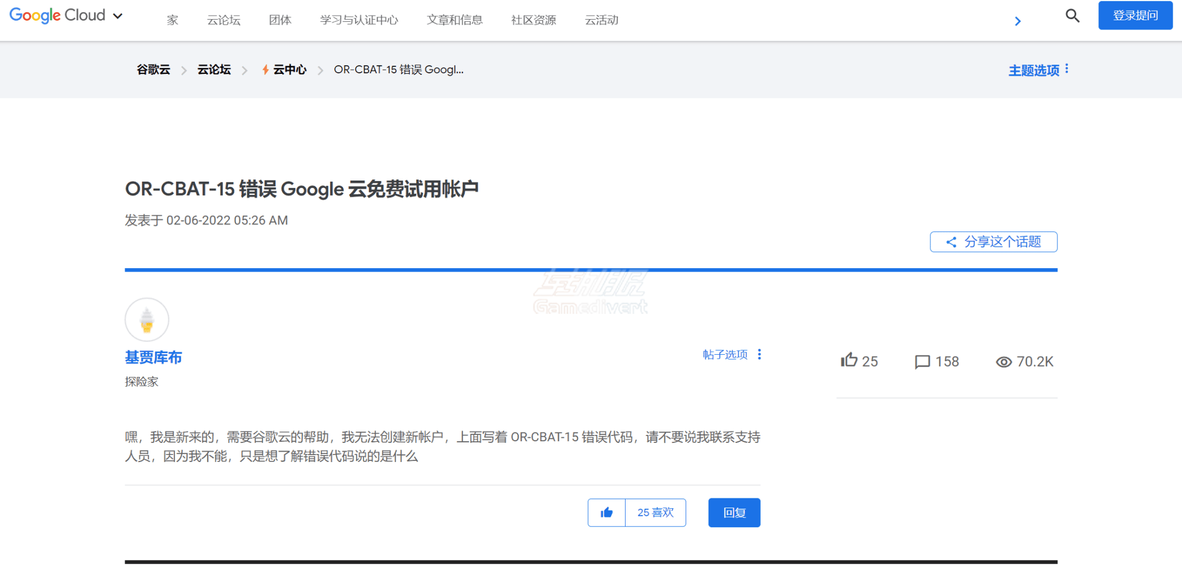Click the thumbs-up like button under the post

pos(606,512)
